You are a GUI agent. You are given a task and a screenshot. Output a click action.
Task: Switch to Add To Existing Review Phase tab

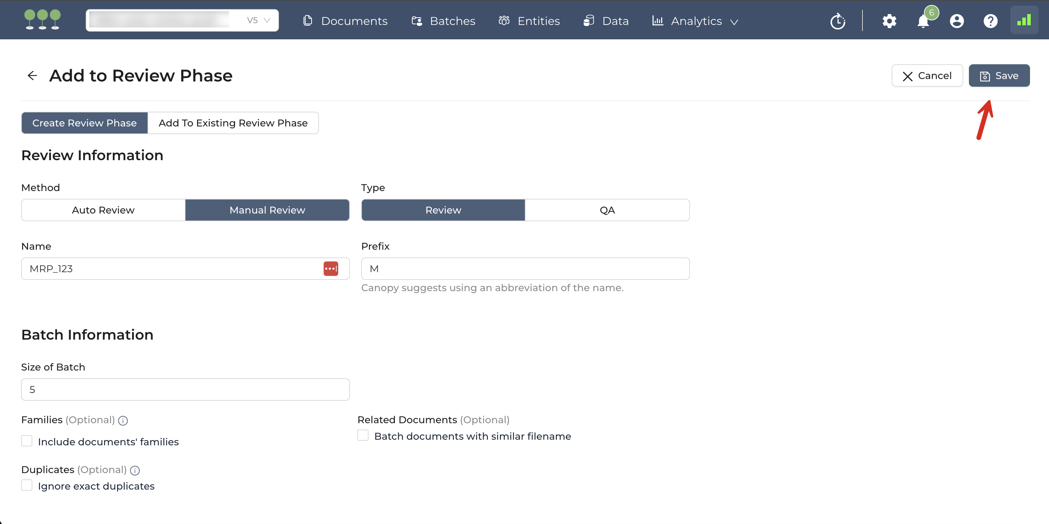pyautogui.click(x=233, y=123)
